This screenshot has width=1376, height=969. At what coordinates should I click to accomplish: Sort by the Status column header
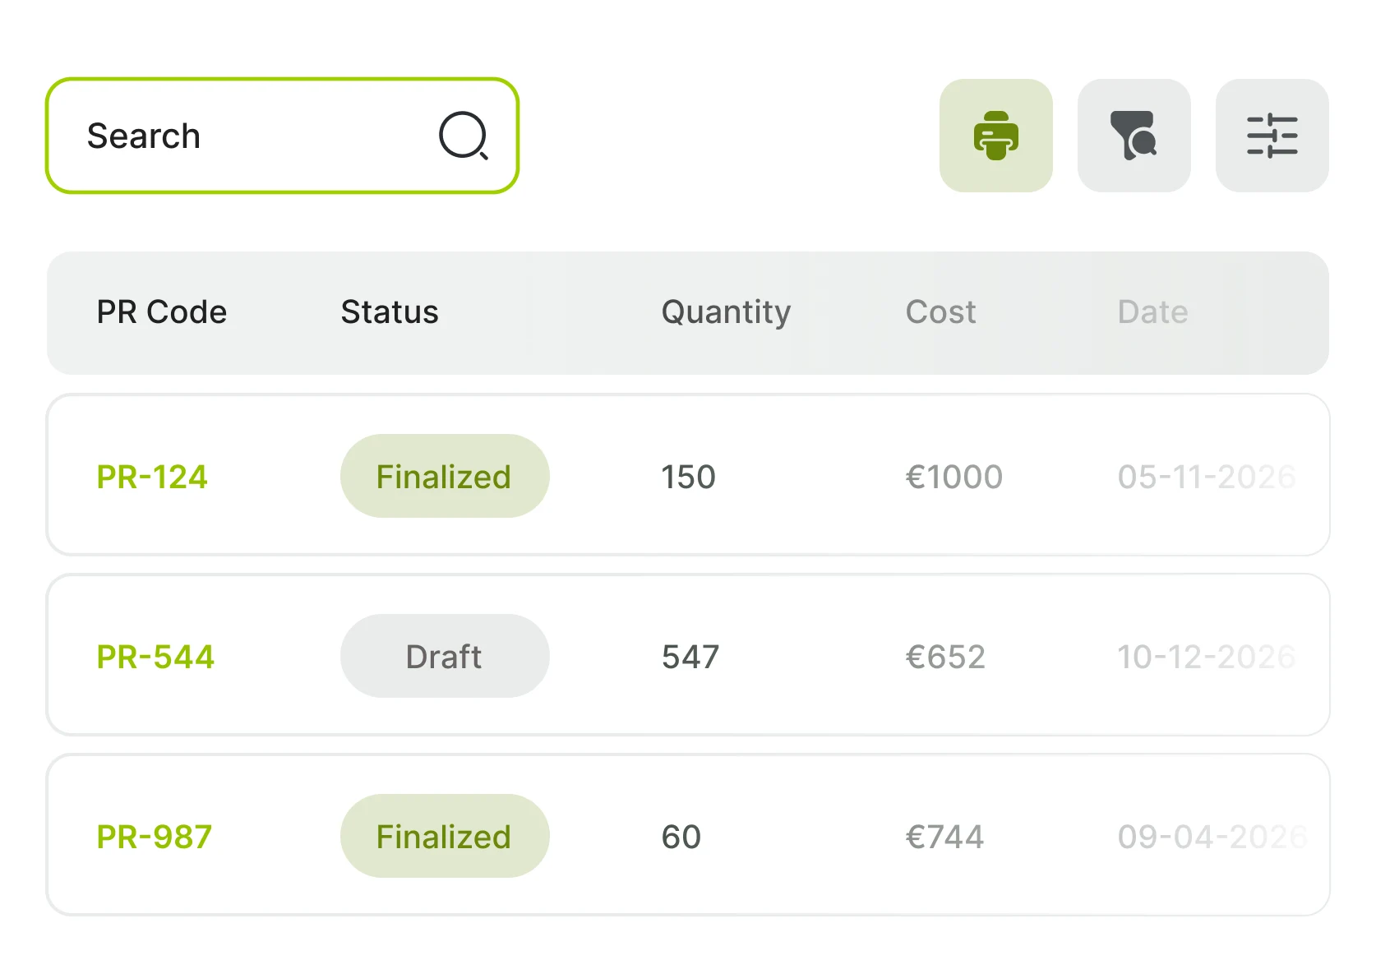[x=390, y=312]
